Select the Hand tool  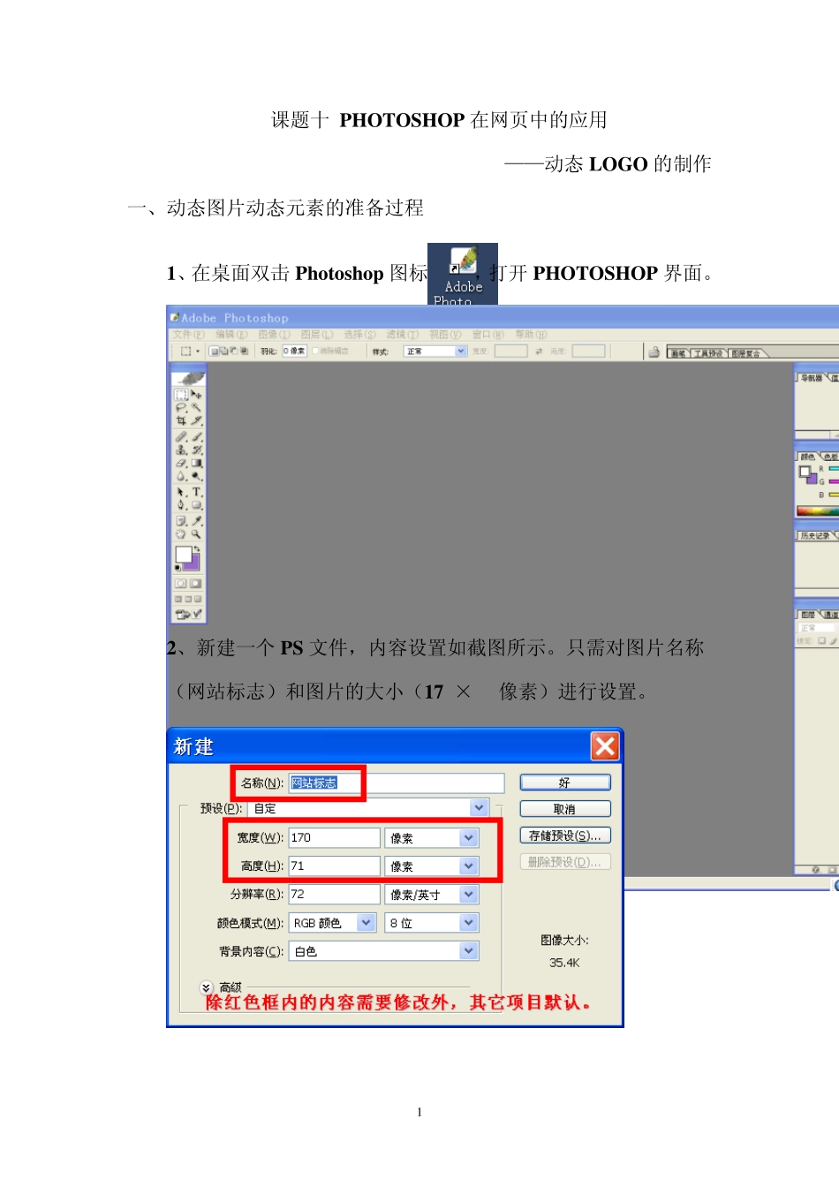tap(181, 533)
